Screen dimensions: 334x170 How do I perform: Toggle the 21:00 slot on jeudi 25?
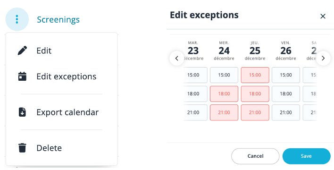point(255,112)
